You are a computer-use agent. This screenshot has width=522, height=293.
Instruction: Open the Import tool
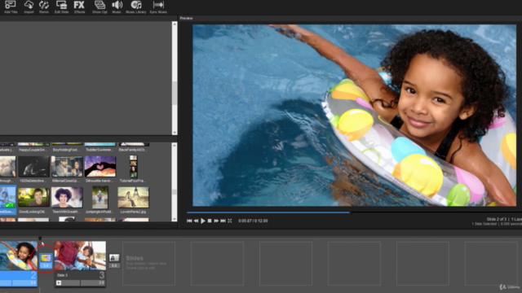pos(29,7)
